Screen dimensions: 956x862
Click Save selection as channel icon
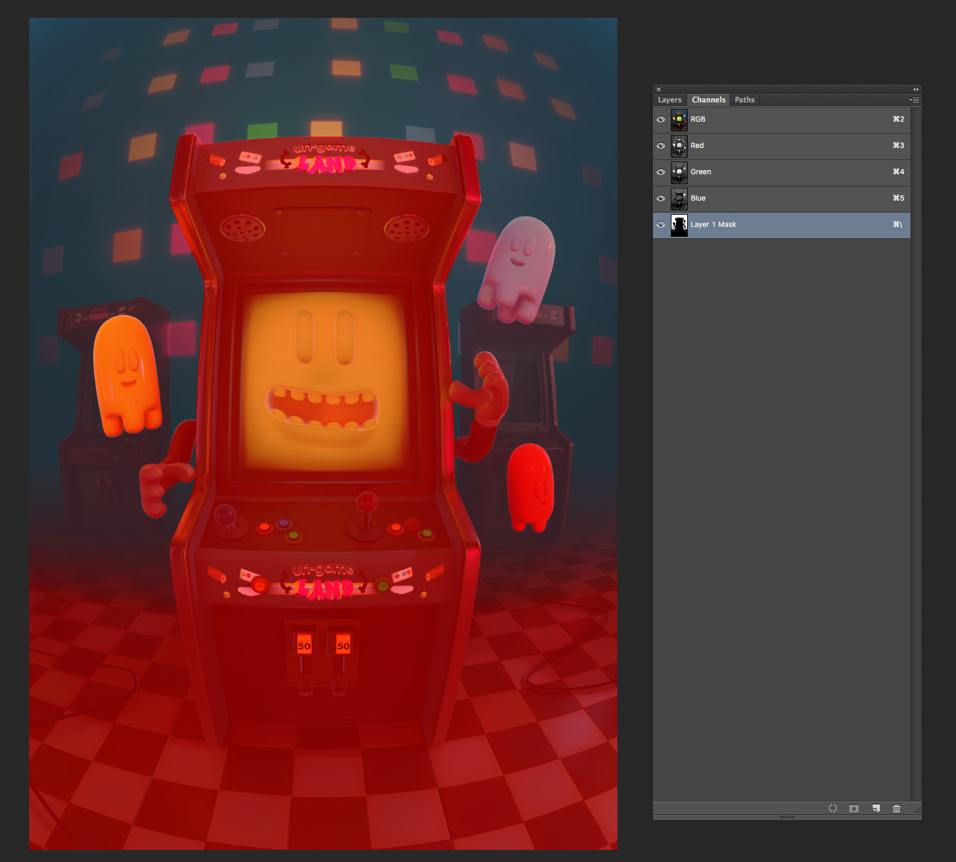tap(854, 809)
